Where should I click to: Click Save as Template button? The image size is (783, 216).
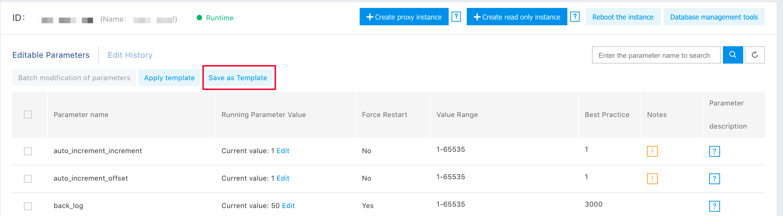[x=238, y=78]
